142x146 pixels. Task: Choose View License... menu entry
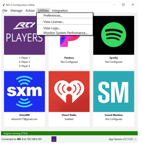tap(65, 22)
